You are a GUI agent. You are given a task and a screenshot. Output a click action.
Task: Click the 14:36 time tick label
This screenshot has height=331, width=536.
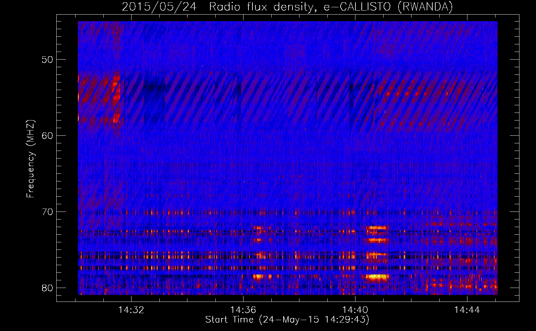point(243,310)
